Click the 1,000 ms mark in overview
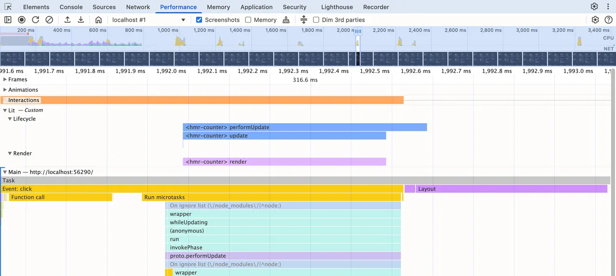The width and height of the screenshot is (616, 276). click(168, 30)
